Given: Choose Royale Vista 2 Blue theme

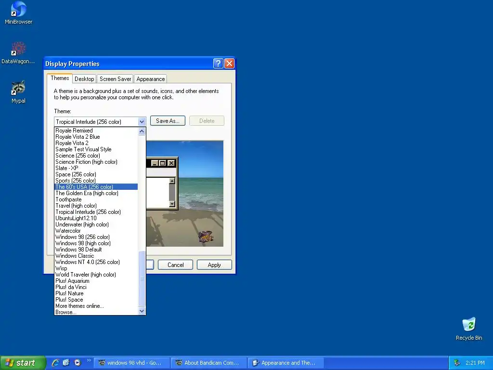Looking at the screenshot, I should [x=96, y=137].
